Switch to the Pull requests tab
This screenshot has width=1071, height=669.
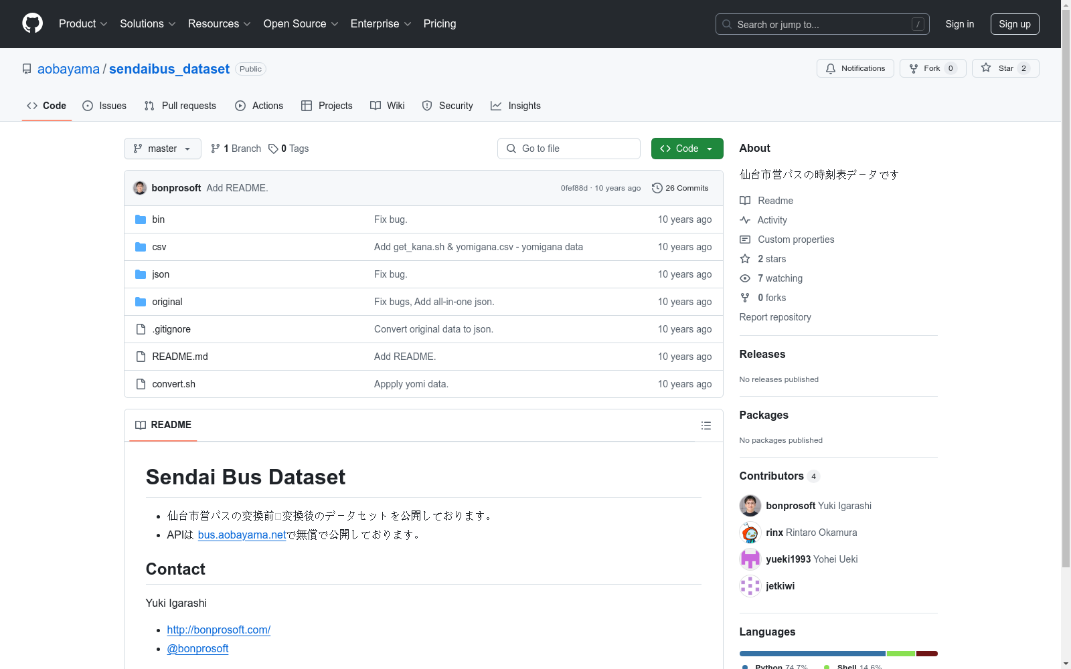tap(180, 106)
